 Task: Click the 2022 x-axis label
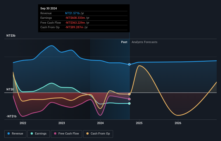tap(23, 123)
